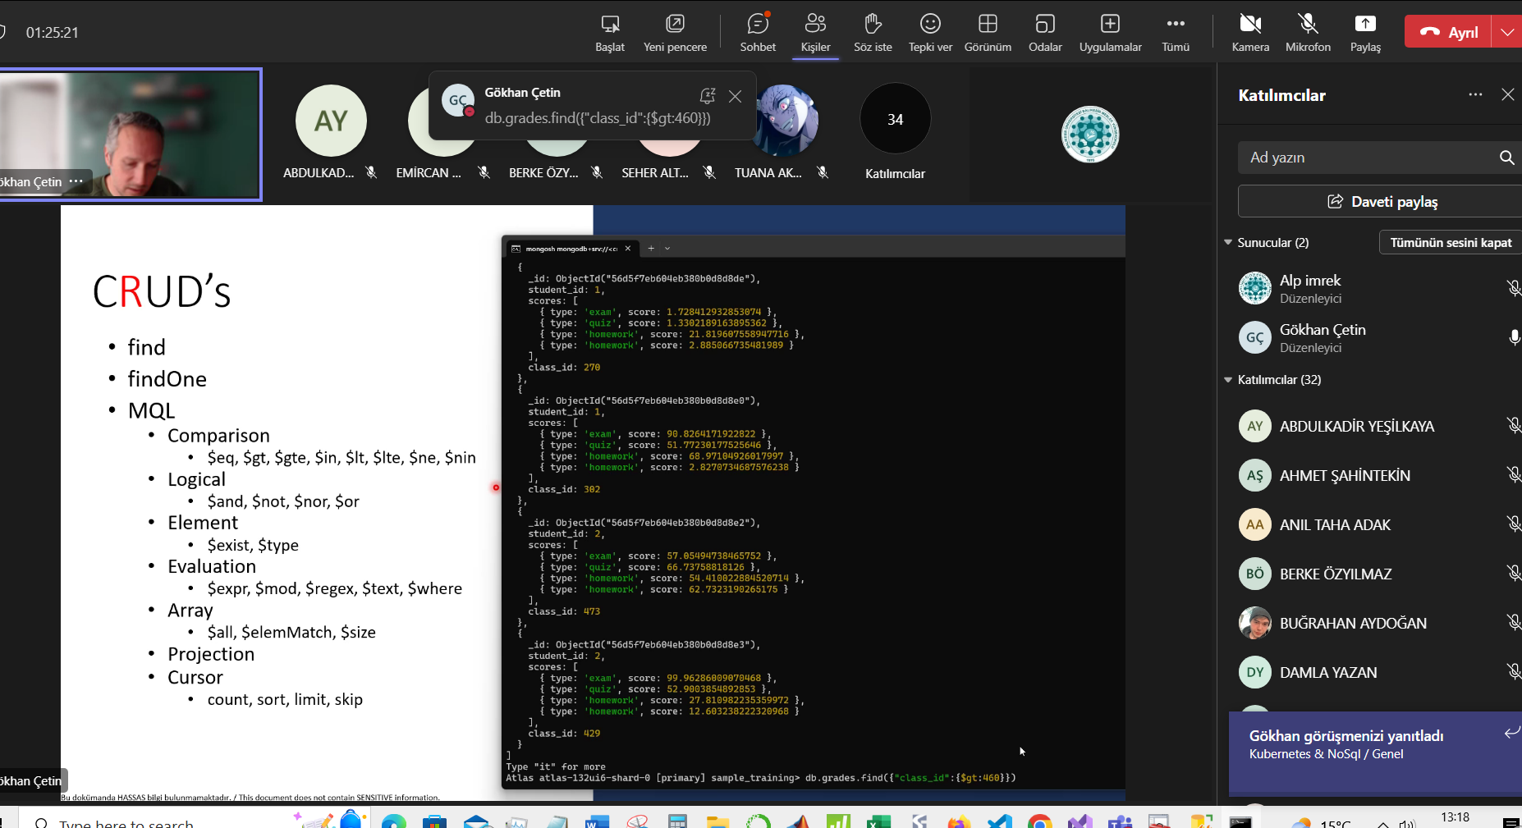Open VS Code from the taskbar
The image size is (1522, 828).
click(x=999, y=821)
